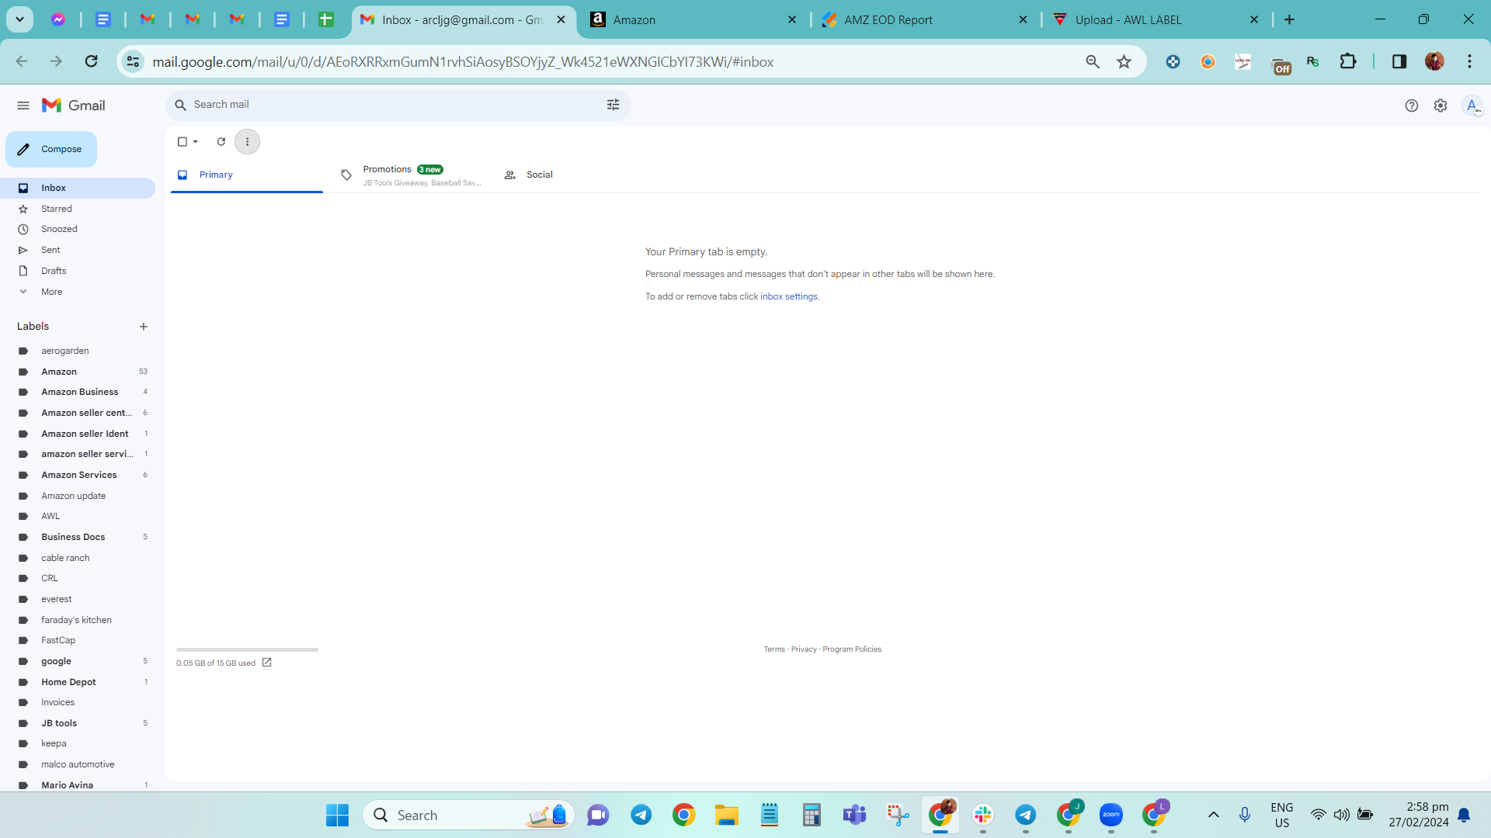This screenshot has width=1491, height=838.
Task: Open storage management external link icon
Action: (266, 663)
